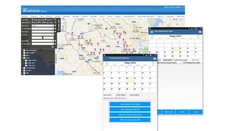
Task: Click the mail icon in route plan header
Action: pyautogui.click(x=200, y=32)
